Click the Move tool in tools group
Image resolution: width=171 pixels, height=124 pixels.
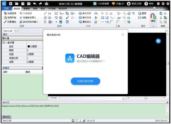pyautogui.click(x=102, y=13)
